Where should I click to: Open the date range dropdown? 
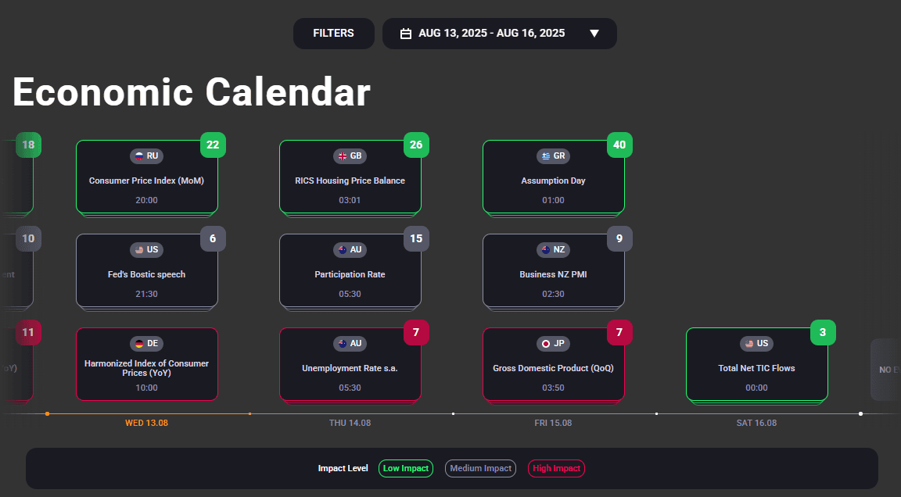click(x=594, y=33)
